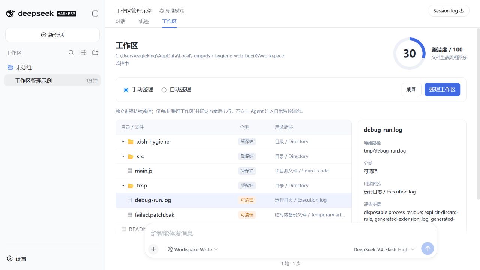Image resolution: width=480 pixels, height=270 pixels.
Task: Click the tmp folder icon
Action: point(130,186)
